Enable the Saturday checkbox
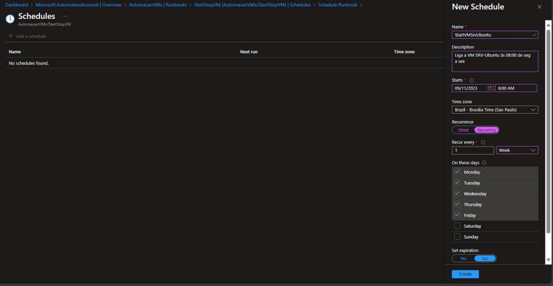Screen dimensions: 553x286 click(457, 226)
